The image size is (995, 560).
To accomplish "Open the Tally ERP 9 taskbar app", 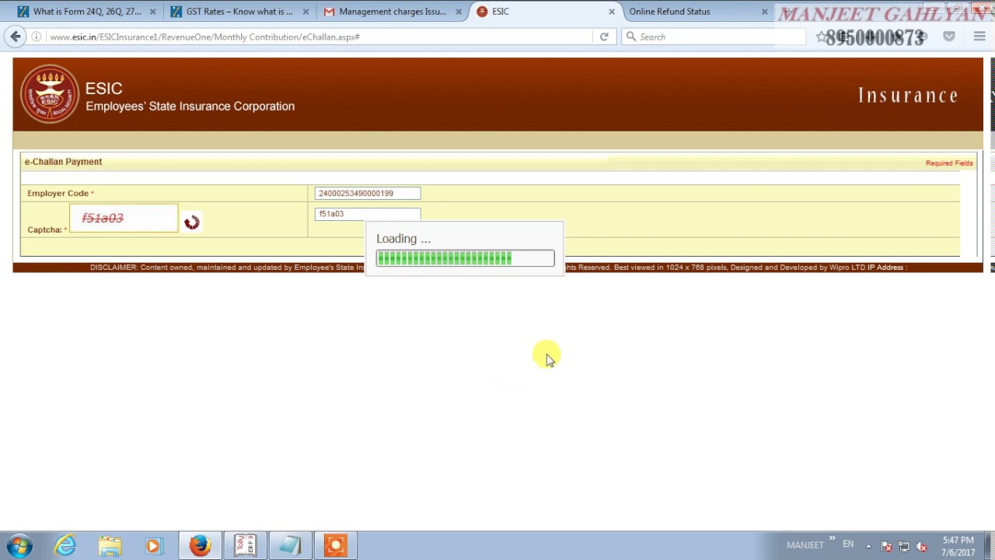I will (245, 546).
